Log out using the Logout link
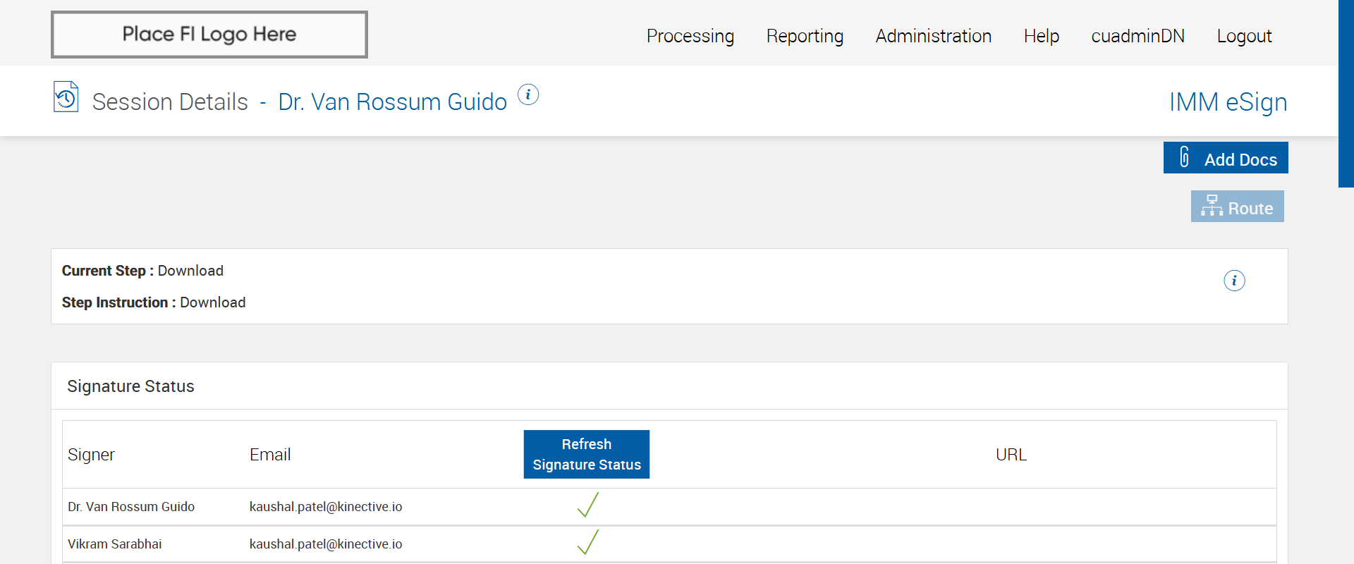 point(1244,36)
